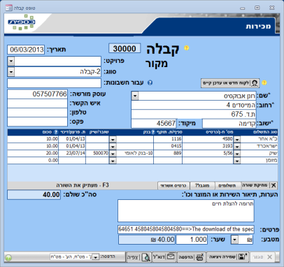Minimize the טופס קבלה window
Screen dimensions: 284x267
(x=243, y=8)
